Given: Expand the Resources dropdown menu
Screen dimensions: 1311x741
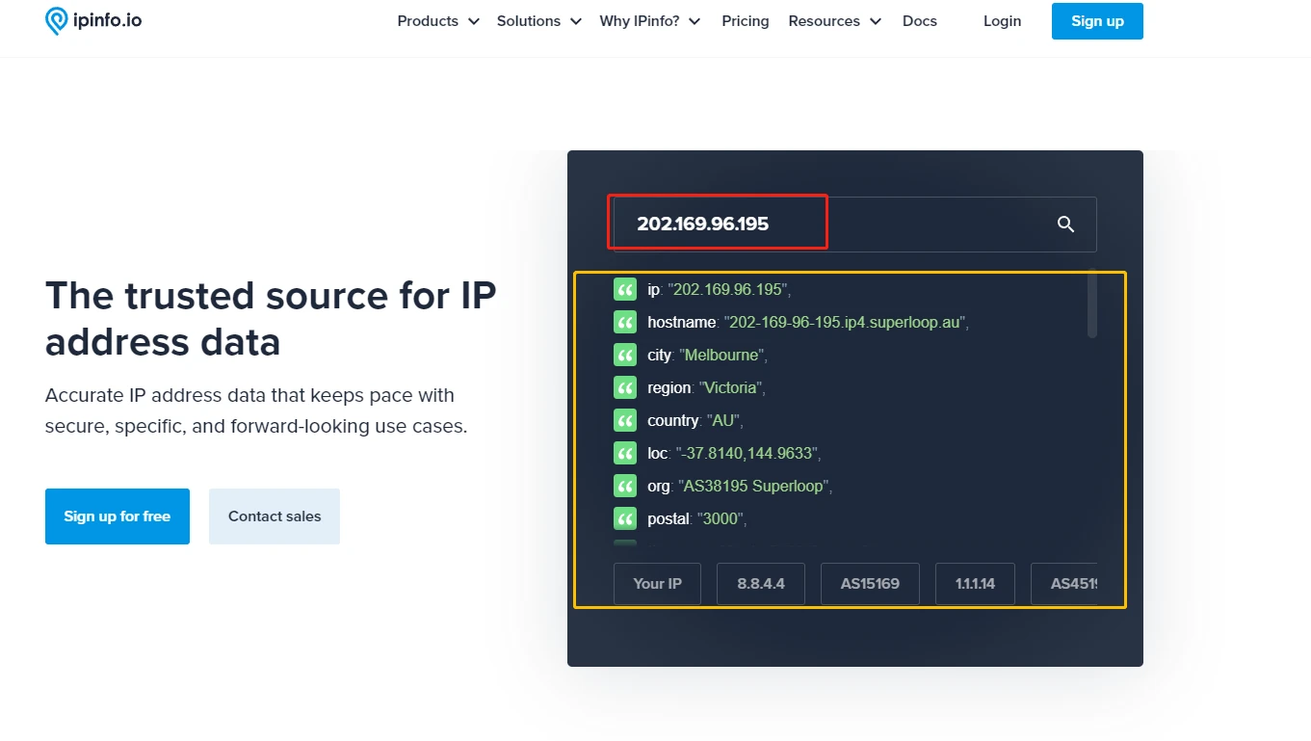Looking at the screenshot, I should (x=834, y=21).
